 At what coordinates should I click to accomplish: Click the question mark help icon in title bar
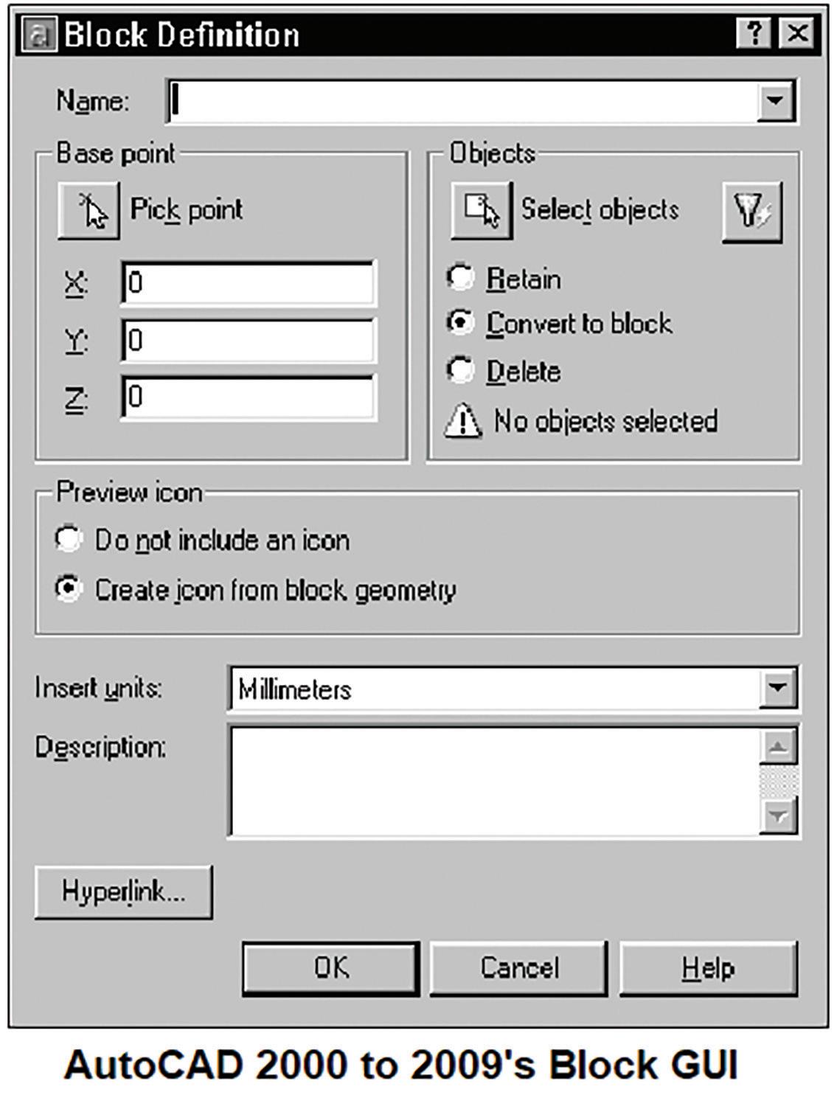coord(754,34)
